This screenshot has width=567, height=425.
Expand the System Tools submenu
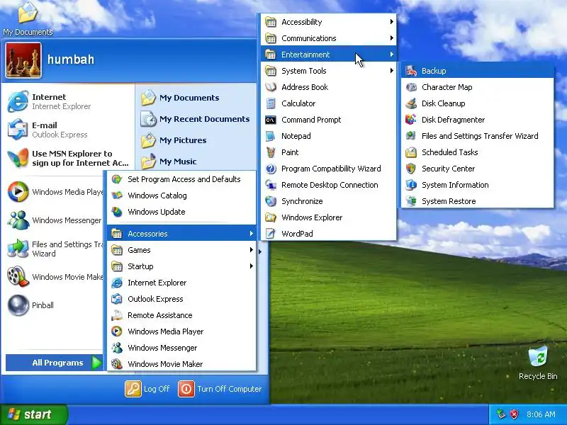(x=328, y=71)
